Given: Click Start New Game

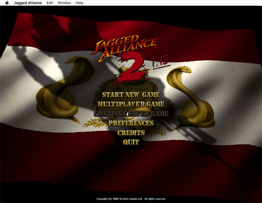Looking at the screenshot, I should click(131, 95).
